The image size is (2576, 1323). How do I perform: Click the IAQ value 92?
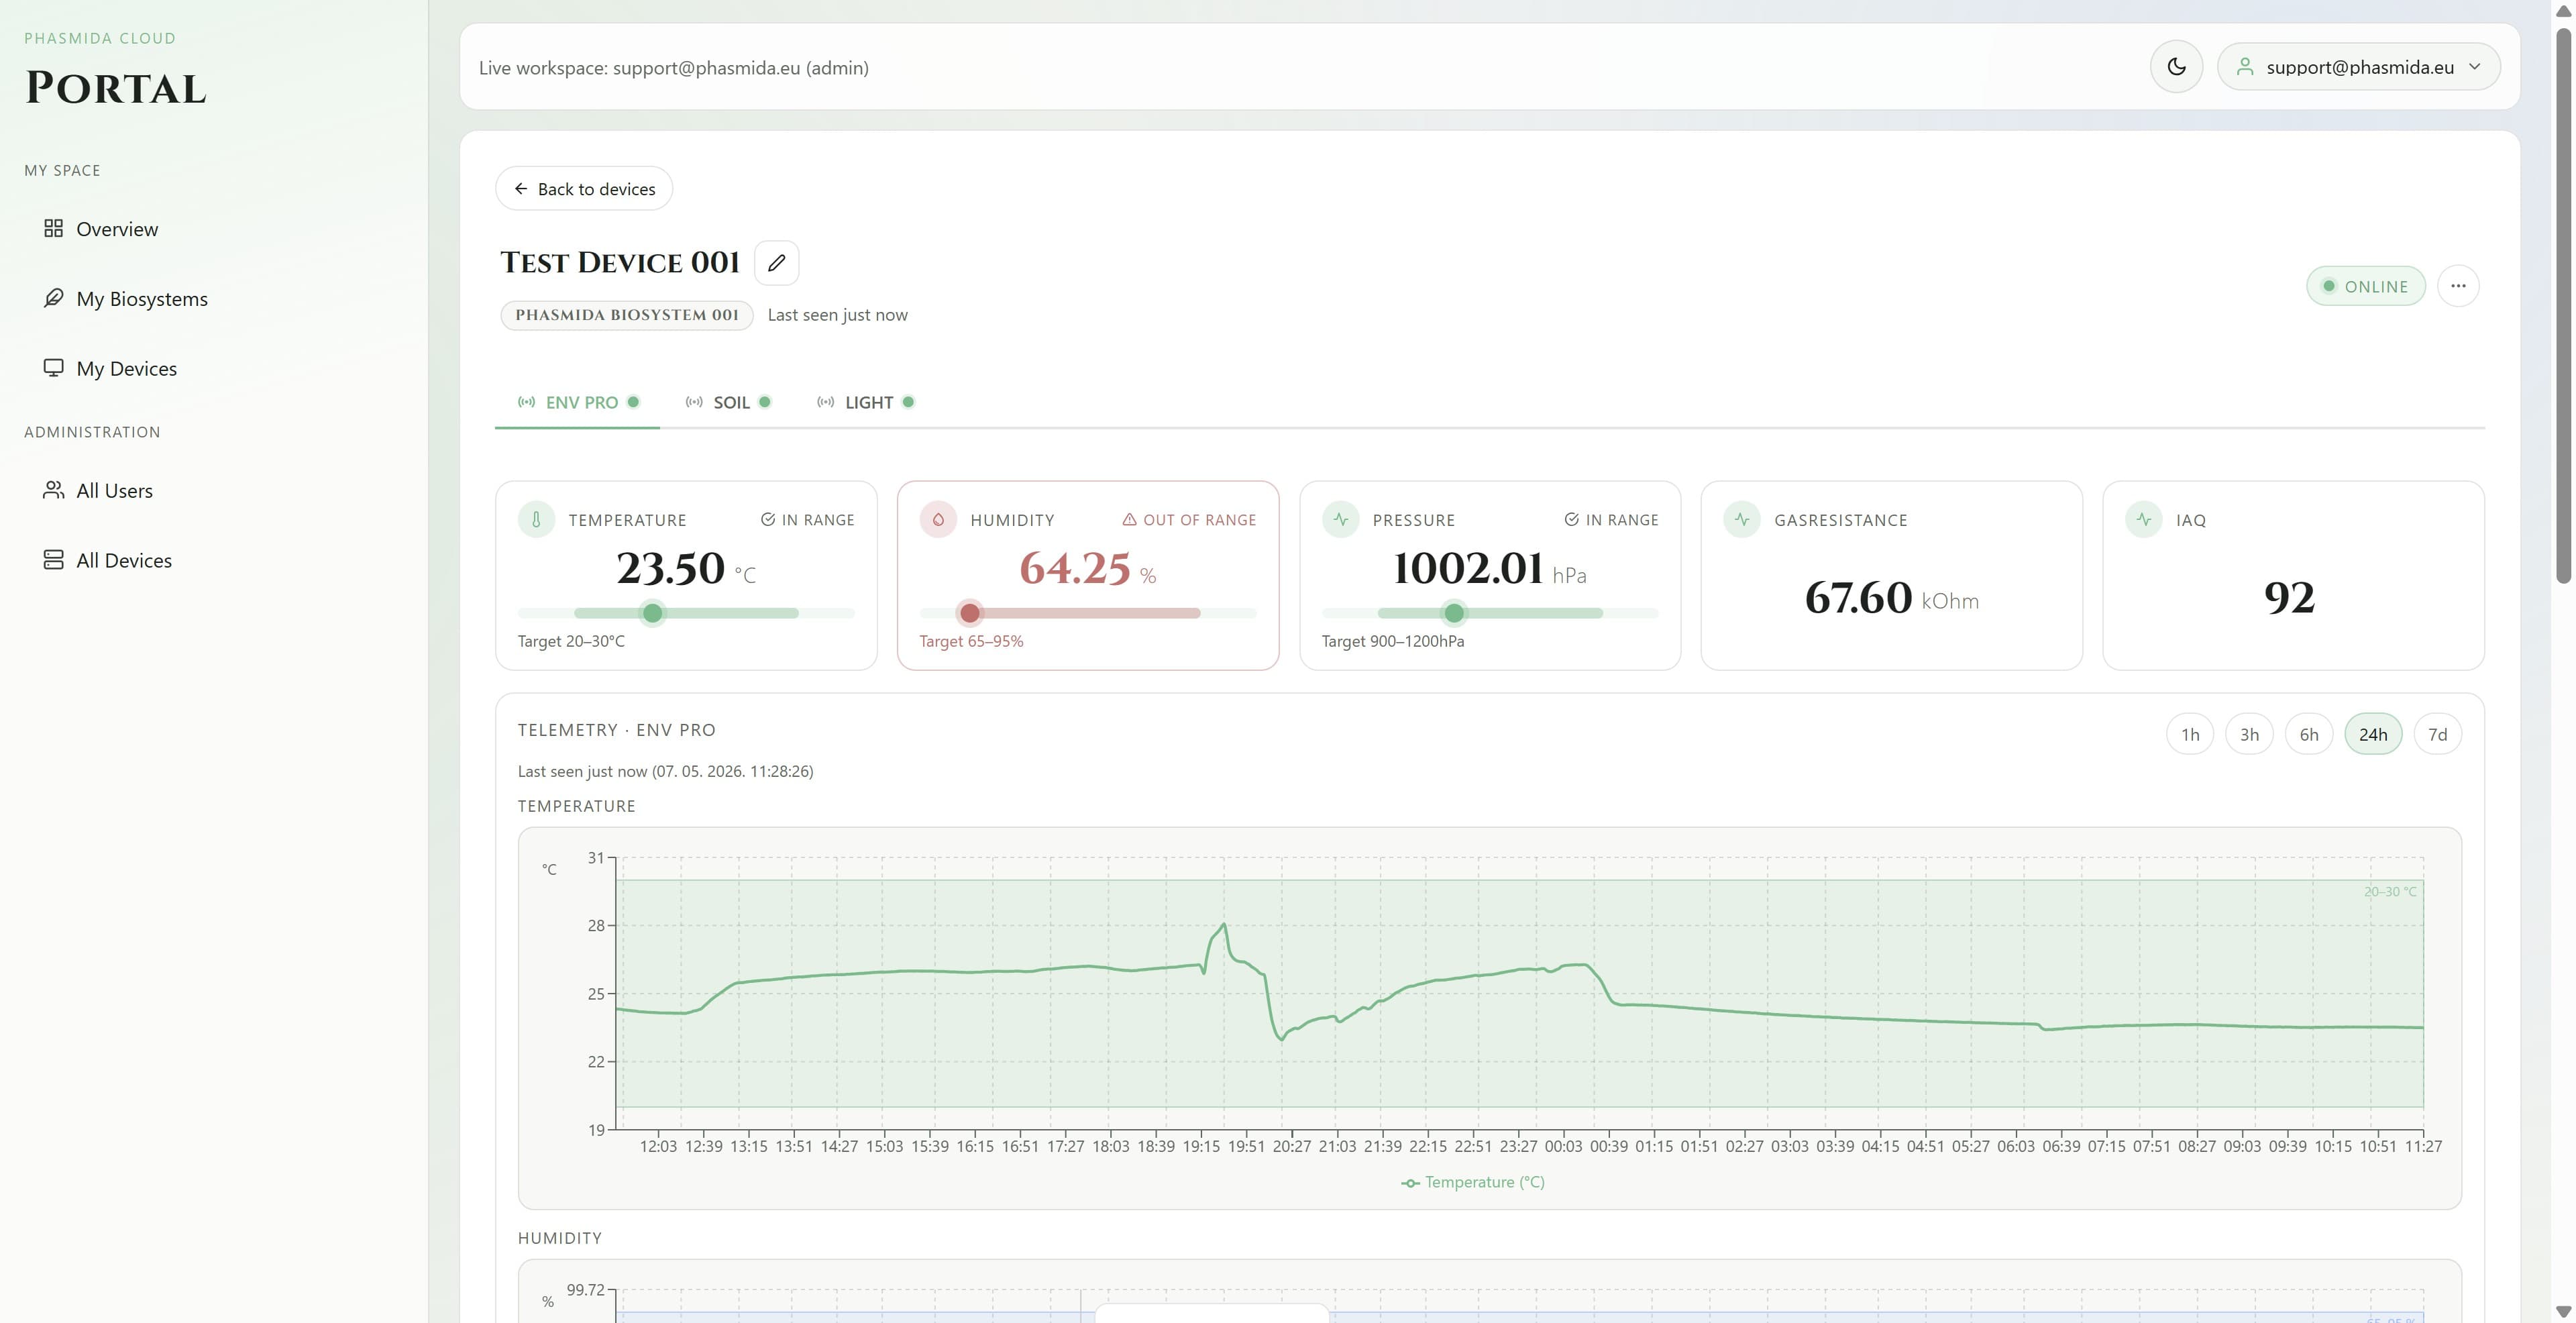[2290, 598]
